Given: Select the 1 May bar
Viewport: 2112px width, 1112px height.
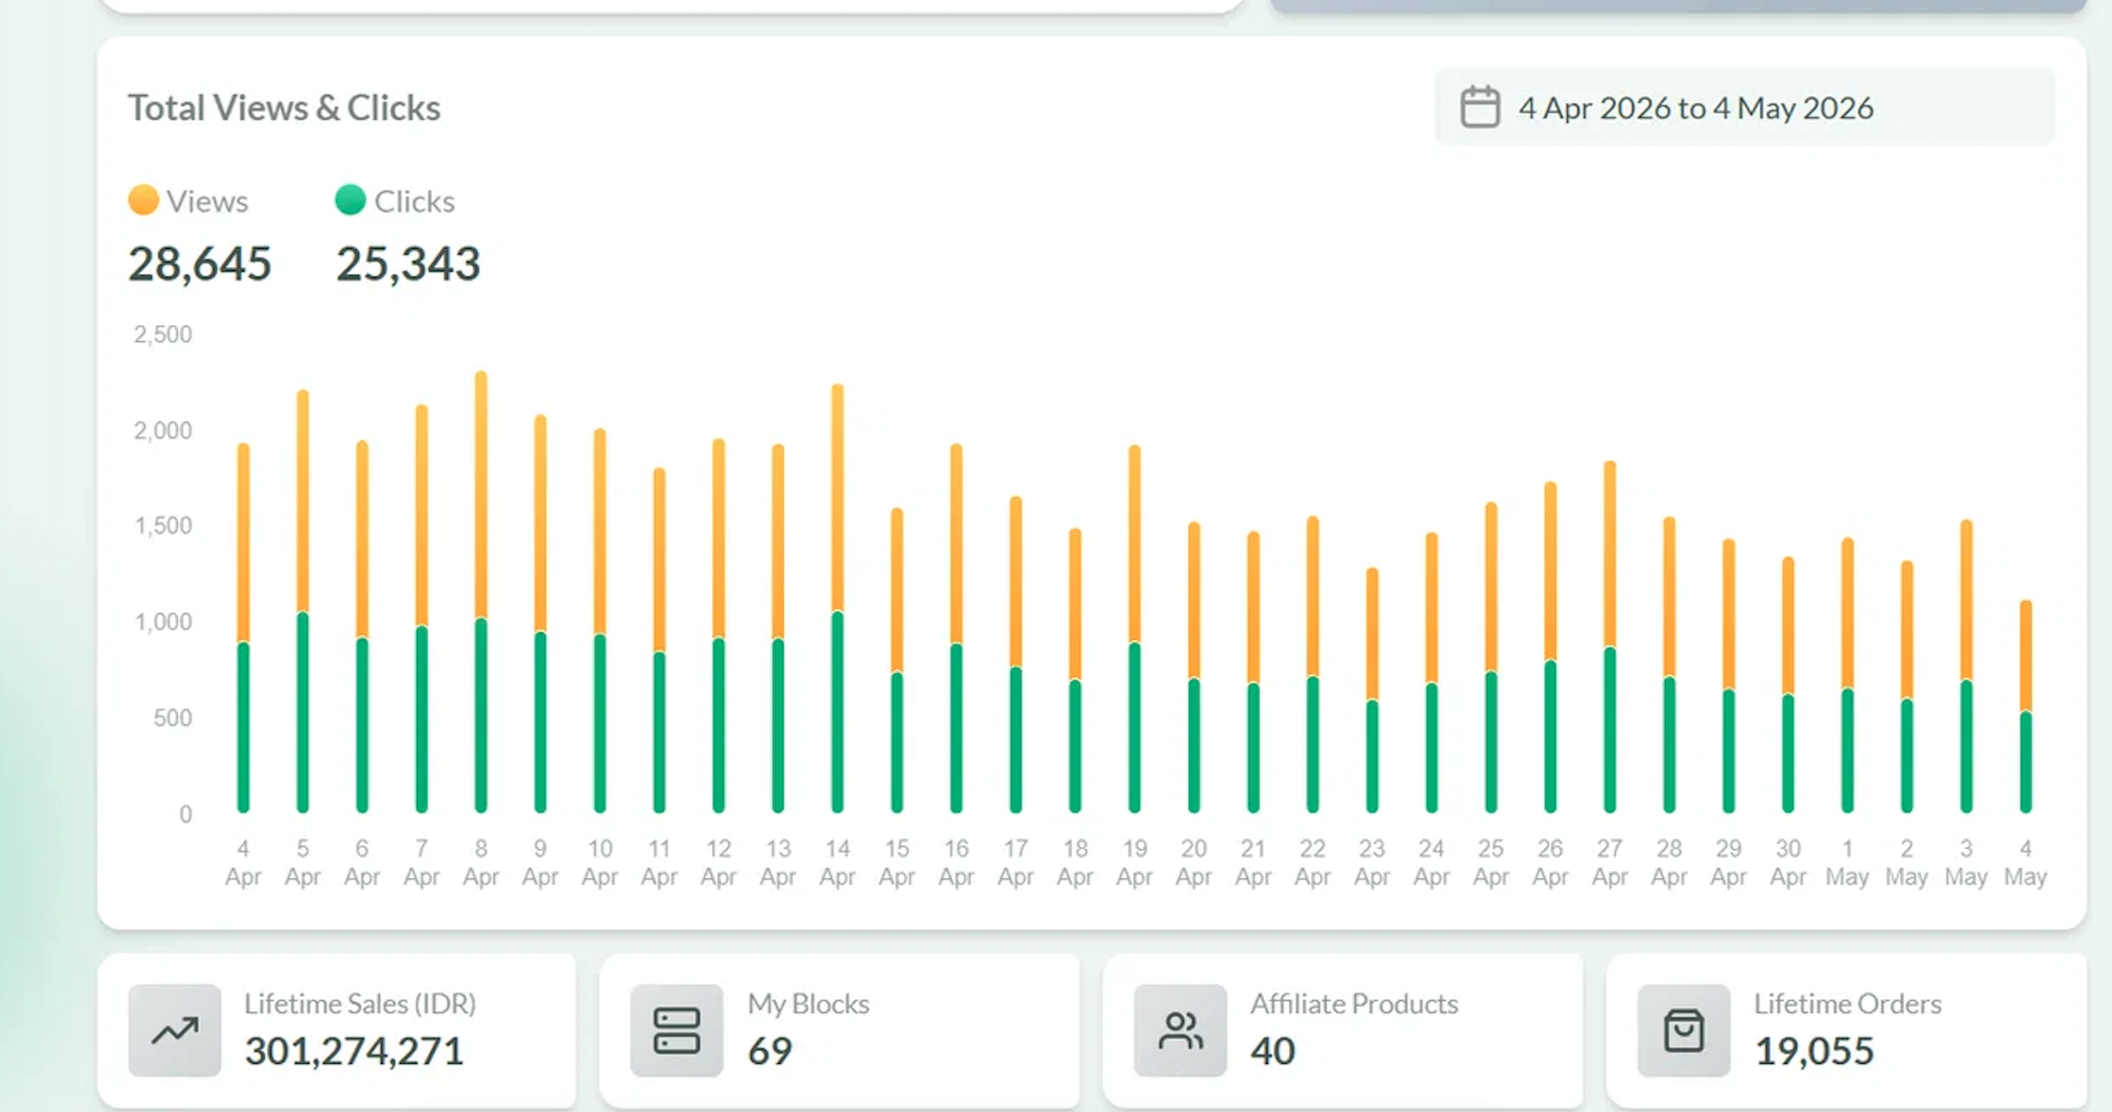Looking at the screenshot, I should pyautogui.click(x=1847, y=676).
